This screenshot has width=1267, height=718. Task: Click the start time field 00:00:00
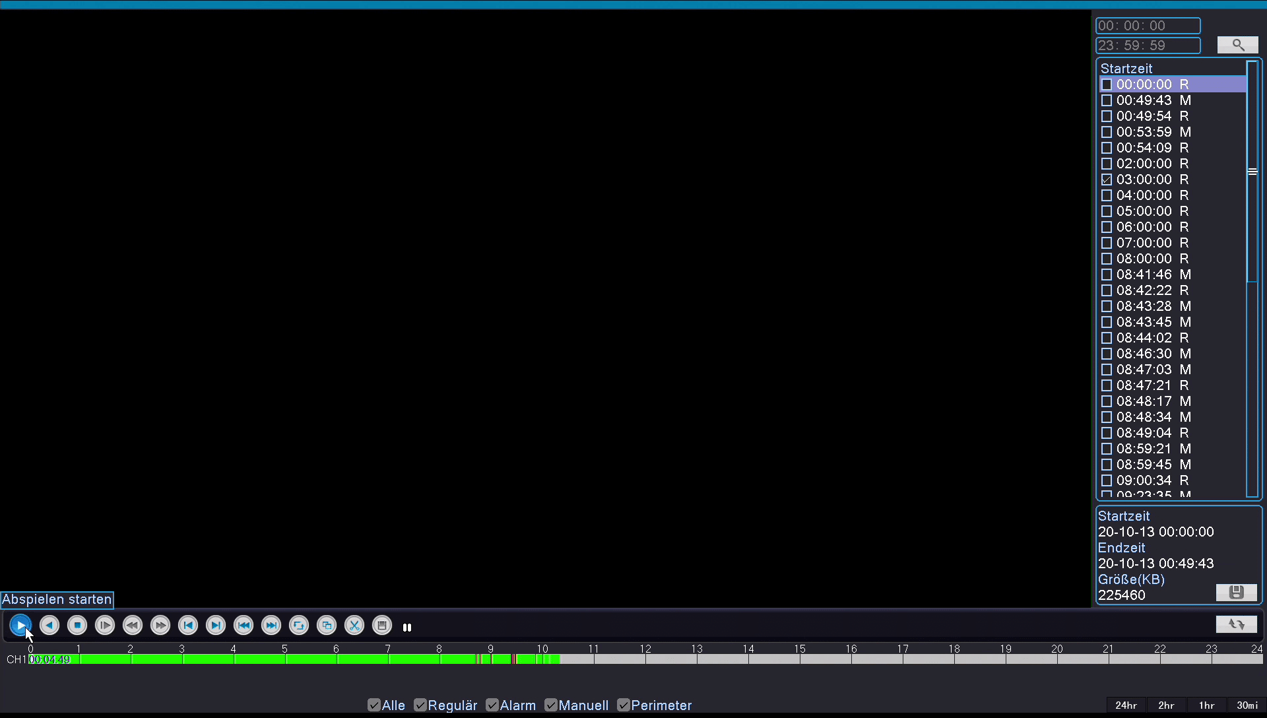coord(1148,26)
